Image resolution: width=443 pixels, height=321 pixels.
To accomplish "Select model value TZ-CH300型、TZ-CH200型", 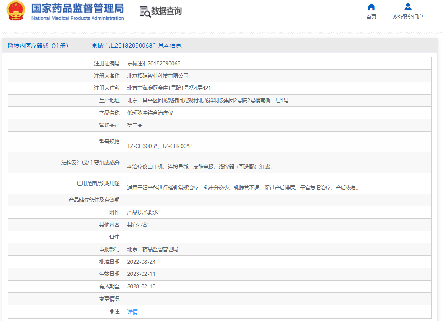I will pyautogui.click(x=159, y=146).
